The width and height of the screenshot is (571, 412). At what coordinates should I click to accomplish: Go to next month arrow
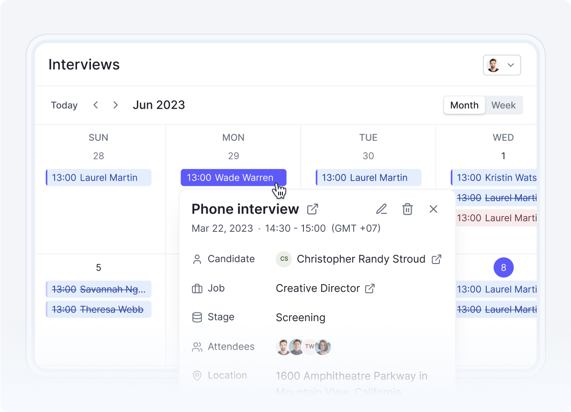coord(115,105)
